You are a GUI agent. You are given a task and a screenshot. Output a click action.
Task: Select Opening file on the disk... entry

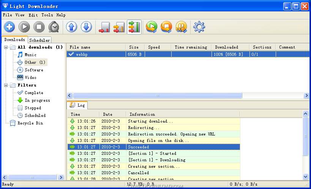pos(154,140)
